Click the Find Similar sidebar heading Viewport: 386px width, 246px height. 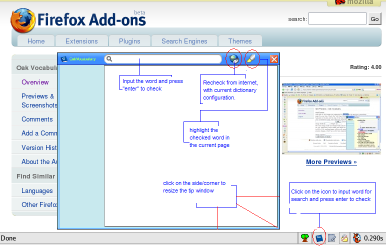pos(35,176)
